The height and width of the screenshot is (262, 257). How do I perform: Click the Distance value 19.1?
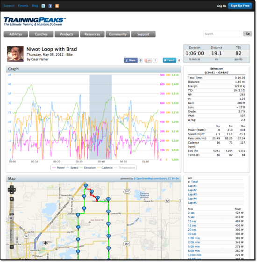point(216,53)
